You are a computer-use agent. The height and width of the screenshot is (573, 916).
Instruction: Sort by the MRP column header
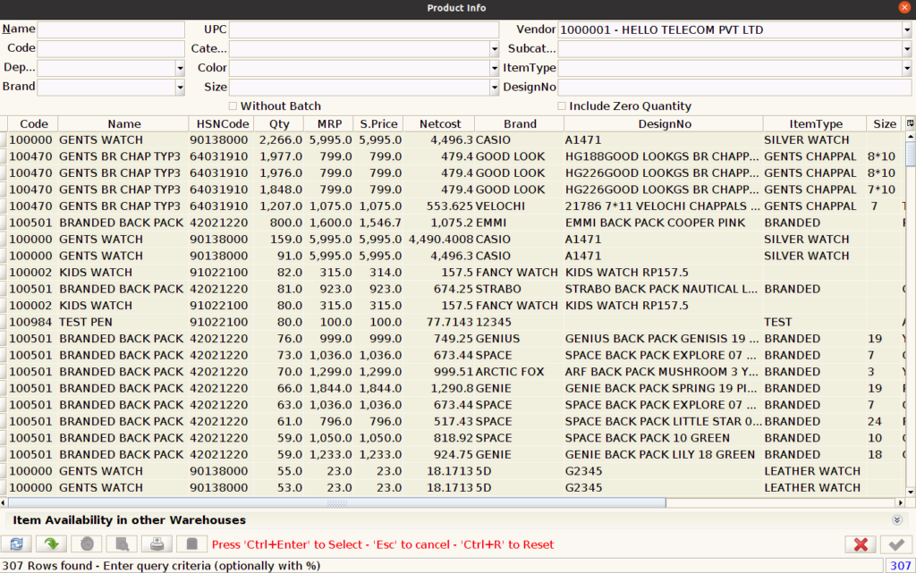coord(329,123)
